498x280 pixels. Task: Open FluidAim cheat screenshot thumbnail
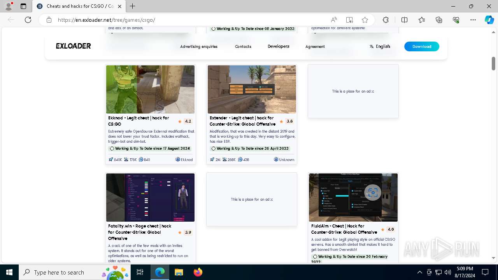pos(353,198)
